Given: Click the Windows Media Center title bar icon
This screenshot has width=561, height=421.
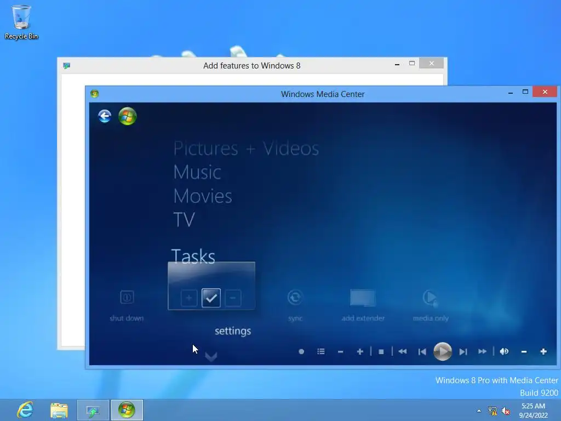Looking at the screenshot, I should pos(94,94).
